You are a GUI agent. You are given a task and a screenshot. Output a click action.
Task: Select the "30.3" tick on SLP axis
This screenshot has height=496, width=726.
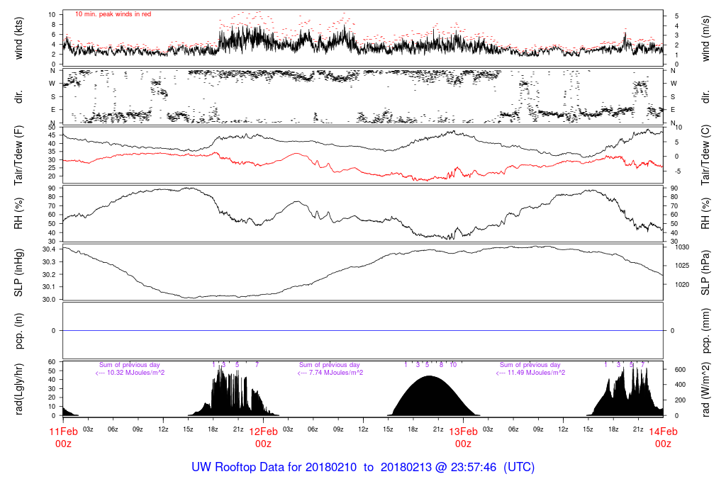tap(50, 262)
